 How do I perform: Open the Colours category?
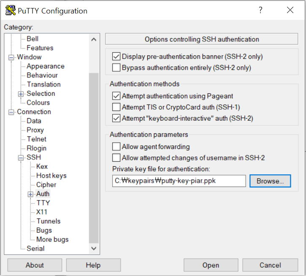38,103
